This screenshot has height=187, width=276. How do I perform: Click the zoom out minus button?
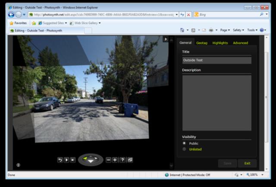(x=109, y=160)
